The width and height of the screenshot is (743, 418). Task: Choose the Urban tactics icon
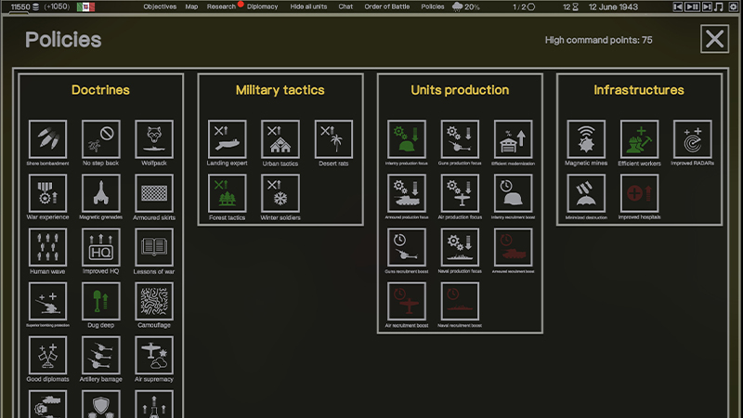click(280, 138)
